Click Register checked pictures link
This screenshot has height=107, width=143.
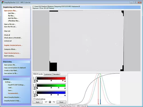[x=13, y=45]
